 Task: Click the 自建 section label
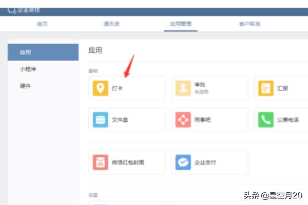coord(93,195)
